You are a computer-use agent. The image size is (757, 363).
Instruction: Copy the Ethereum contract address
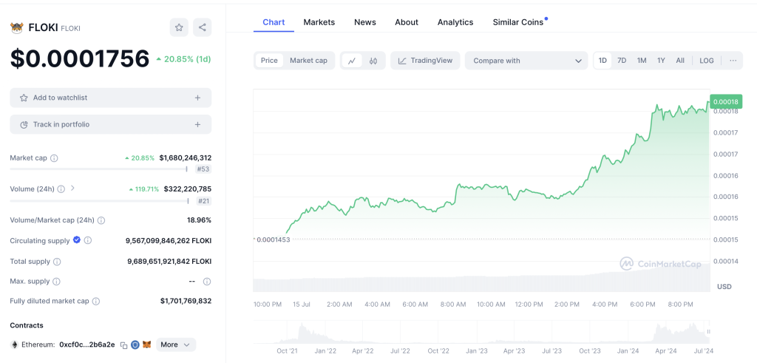[124, 345]
